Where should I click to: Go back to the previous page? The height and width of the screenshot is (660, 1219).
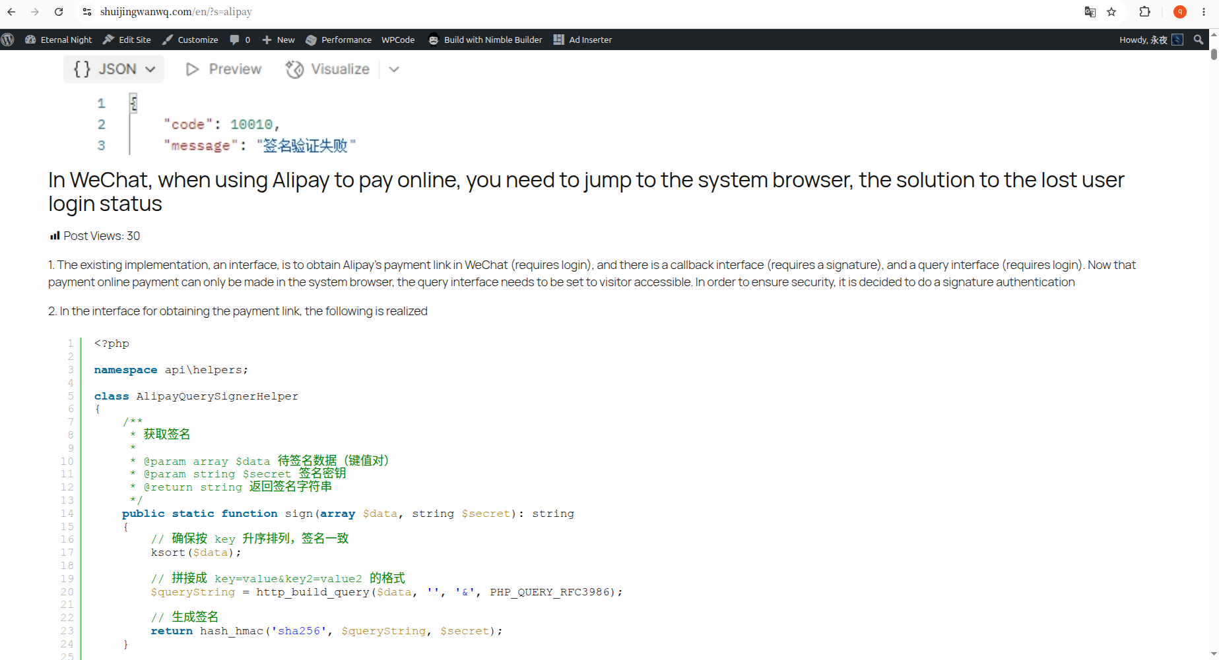click(12, 12)
